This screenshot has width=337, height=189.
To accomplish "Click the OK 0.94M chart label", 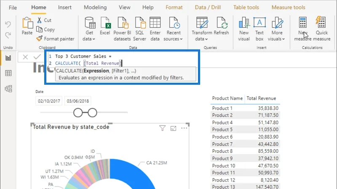I will [x=73, y=157].
